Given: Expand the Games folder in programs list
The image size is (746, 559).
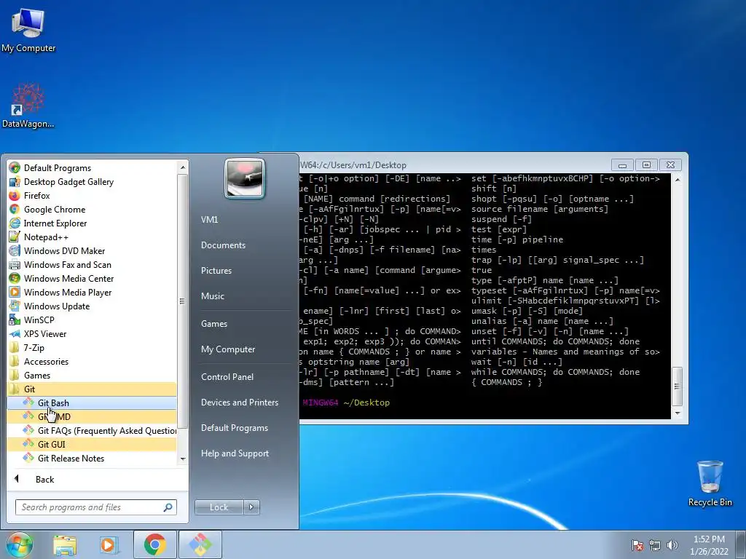Looking at the screenshot, I should pyautogui.click(x=93, y=375).
